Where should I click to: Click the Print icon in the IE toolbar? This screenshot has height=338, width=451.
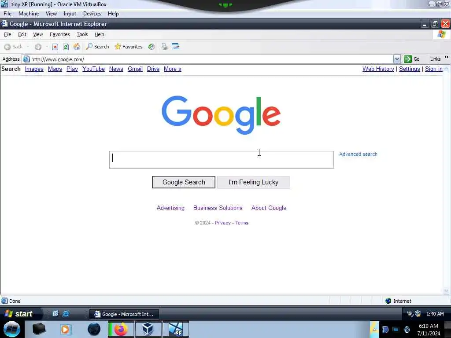click(165, 47)
